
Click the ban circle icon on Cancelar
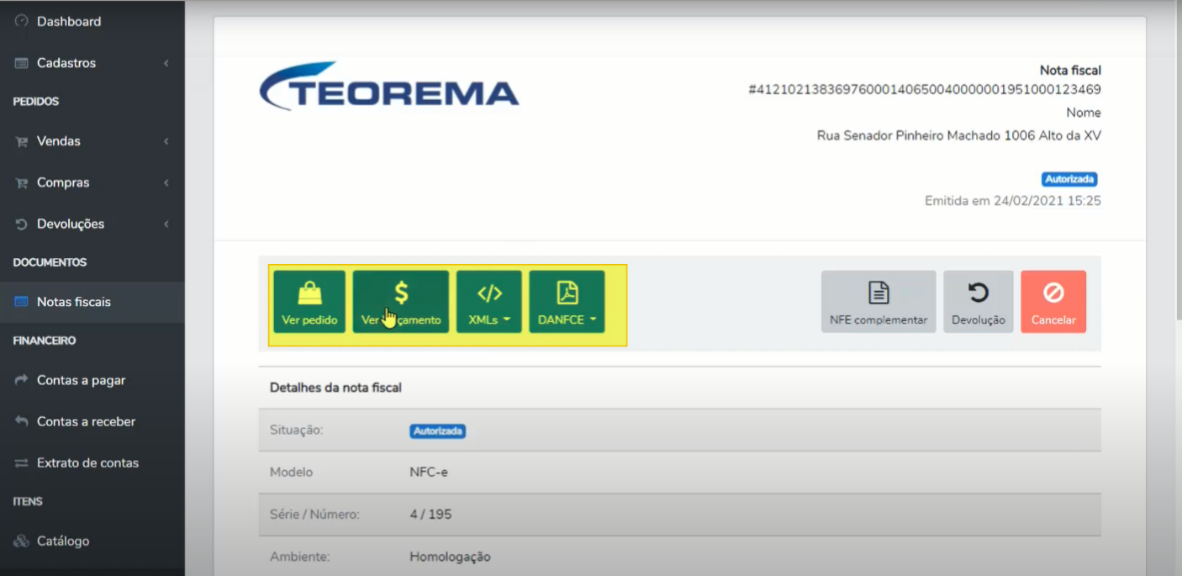tap(1053, 292)
